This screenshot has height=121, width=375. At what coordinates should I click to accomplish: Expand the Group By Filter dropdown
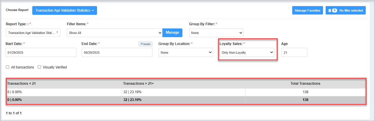pyautogui.click(x=216, y=33)
